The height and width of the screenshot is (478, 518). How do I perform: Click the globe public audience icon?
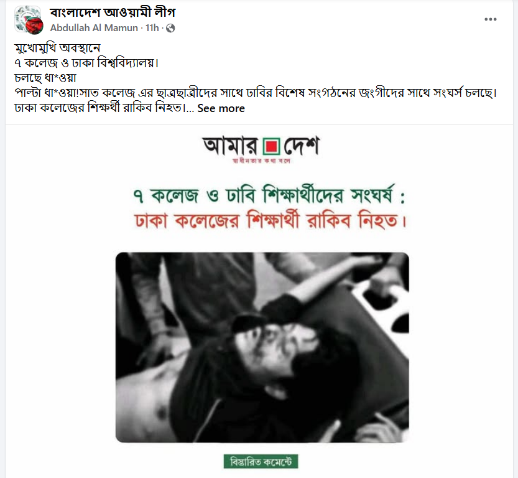[170, 28]
